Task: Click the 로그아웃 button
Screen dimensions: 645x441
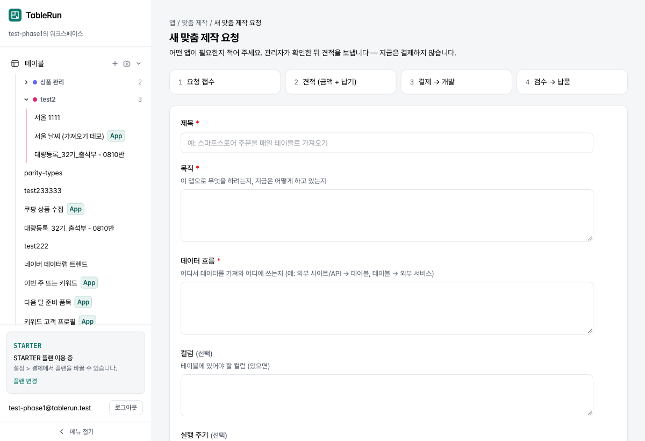Action: [126, 408]
